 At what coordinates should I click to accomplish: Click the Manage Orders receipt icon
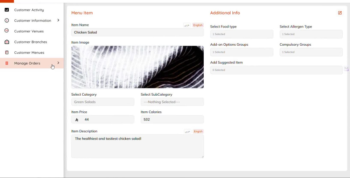click(7, 63)
